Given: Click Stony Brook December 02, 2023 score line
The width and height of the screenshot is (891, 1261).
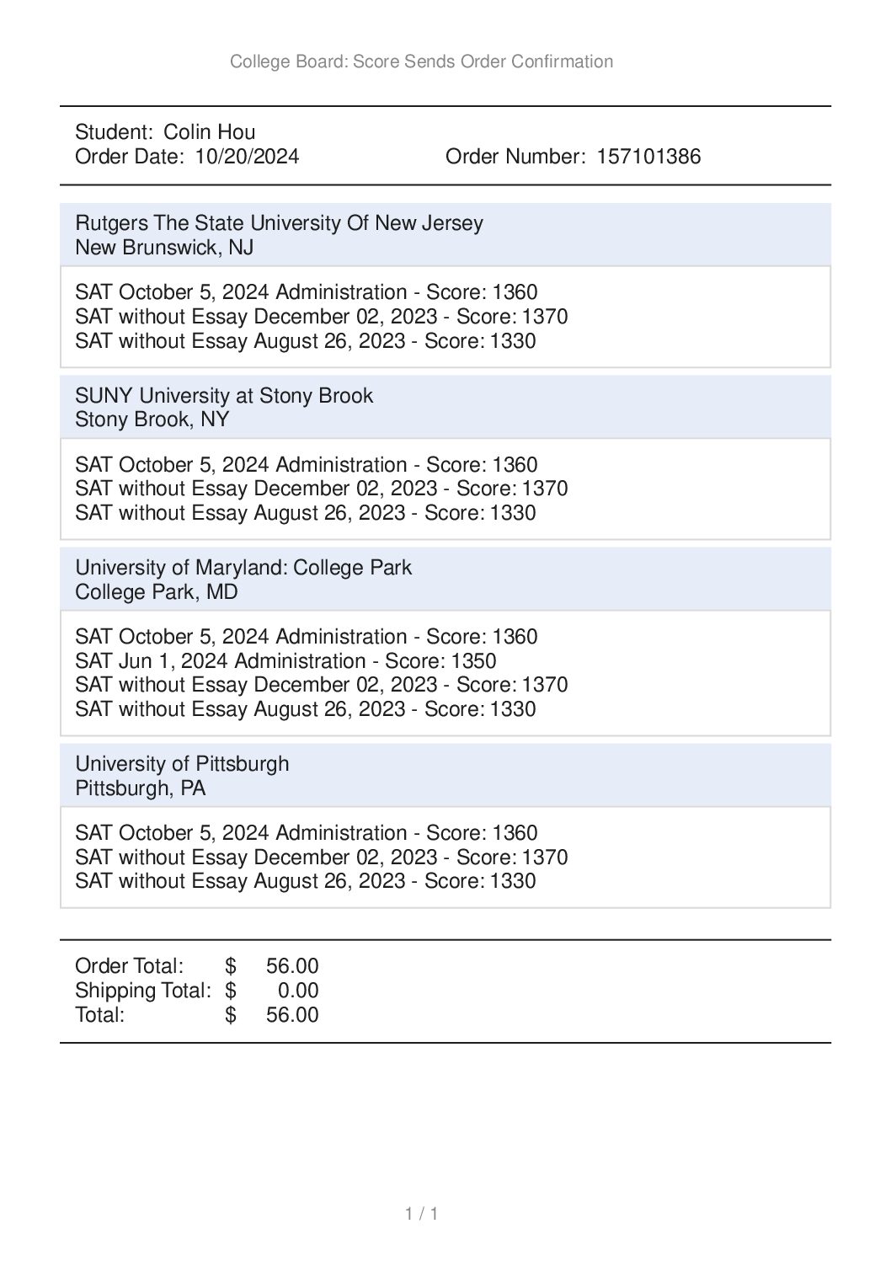Looking at the screenshot, I should click(x=322, y=489).
